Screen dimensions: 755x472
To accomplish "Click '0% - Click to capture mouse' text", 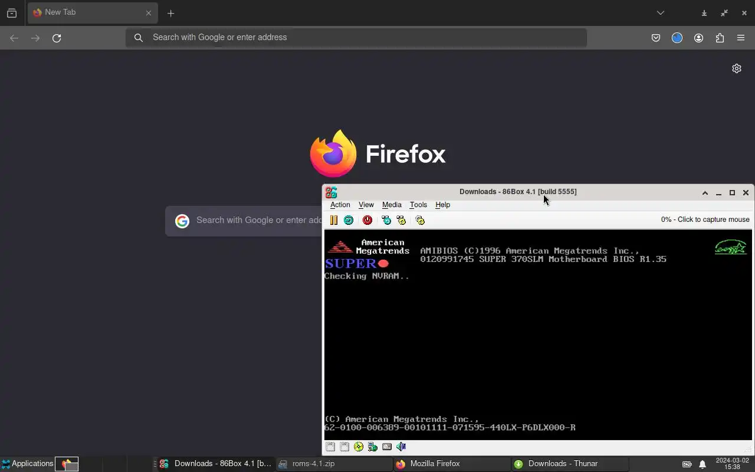I will pos(705,219).
